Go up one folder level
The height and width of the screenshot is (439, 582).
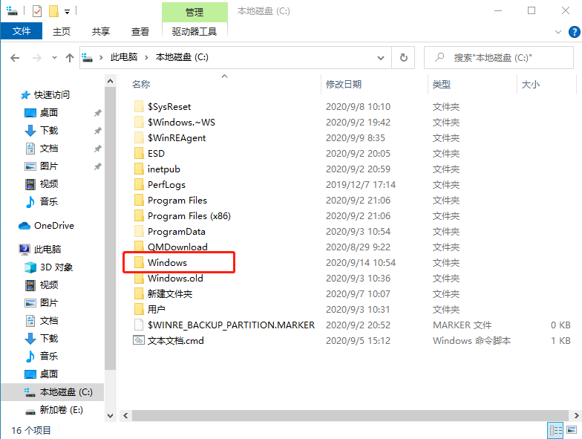70,58
